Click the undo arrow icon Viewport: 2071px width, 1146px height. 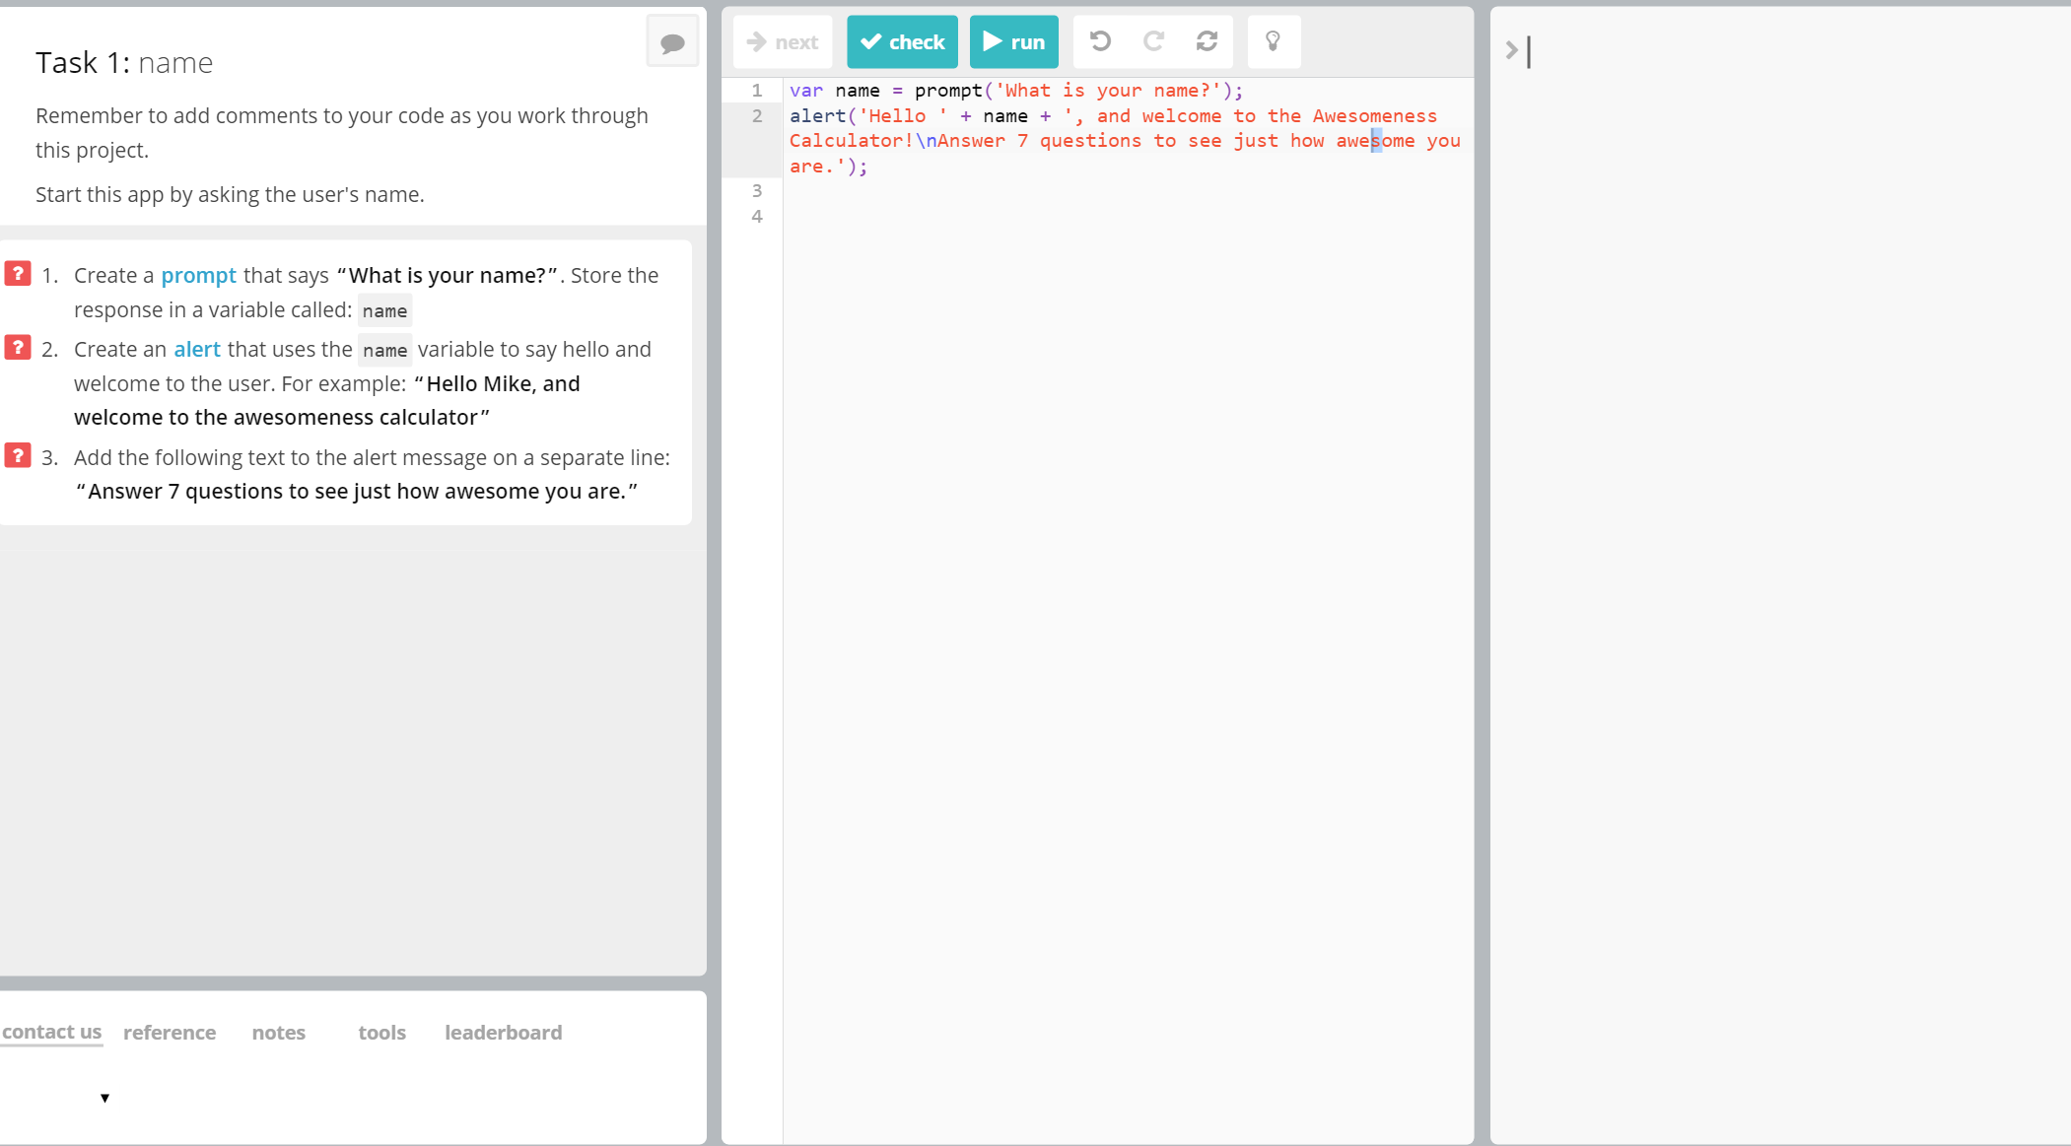click(1100, 41)
